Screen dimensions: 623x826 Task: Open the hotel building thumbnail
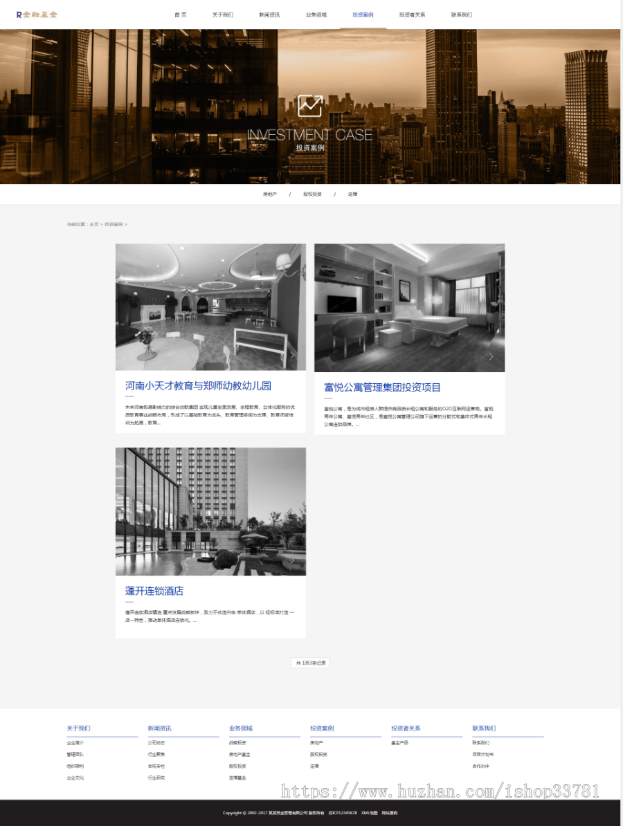210,511
